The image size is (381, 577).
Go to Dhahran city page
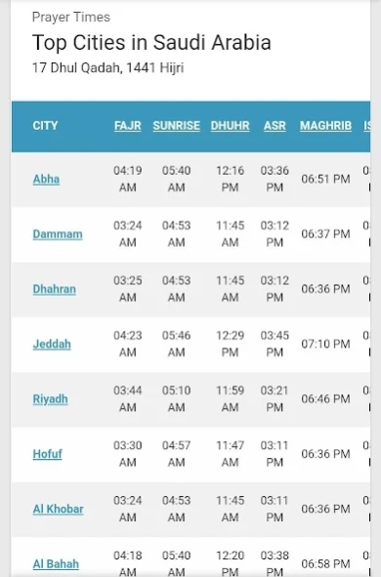coord(54,289)
